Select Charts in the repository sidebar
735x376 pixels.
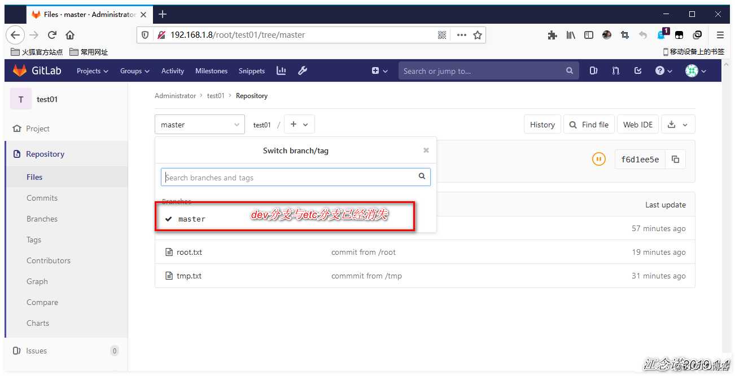(x=38, y=323)
